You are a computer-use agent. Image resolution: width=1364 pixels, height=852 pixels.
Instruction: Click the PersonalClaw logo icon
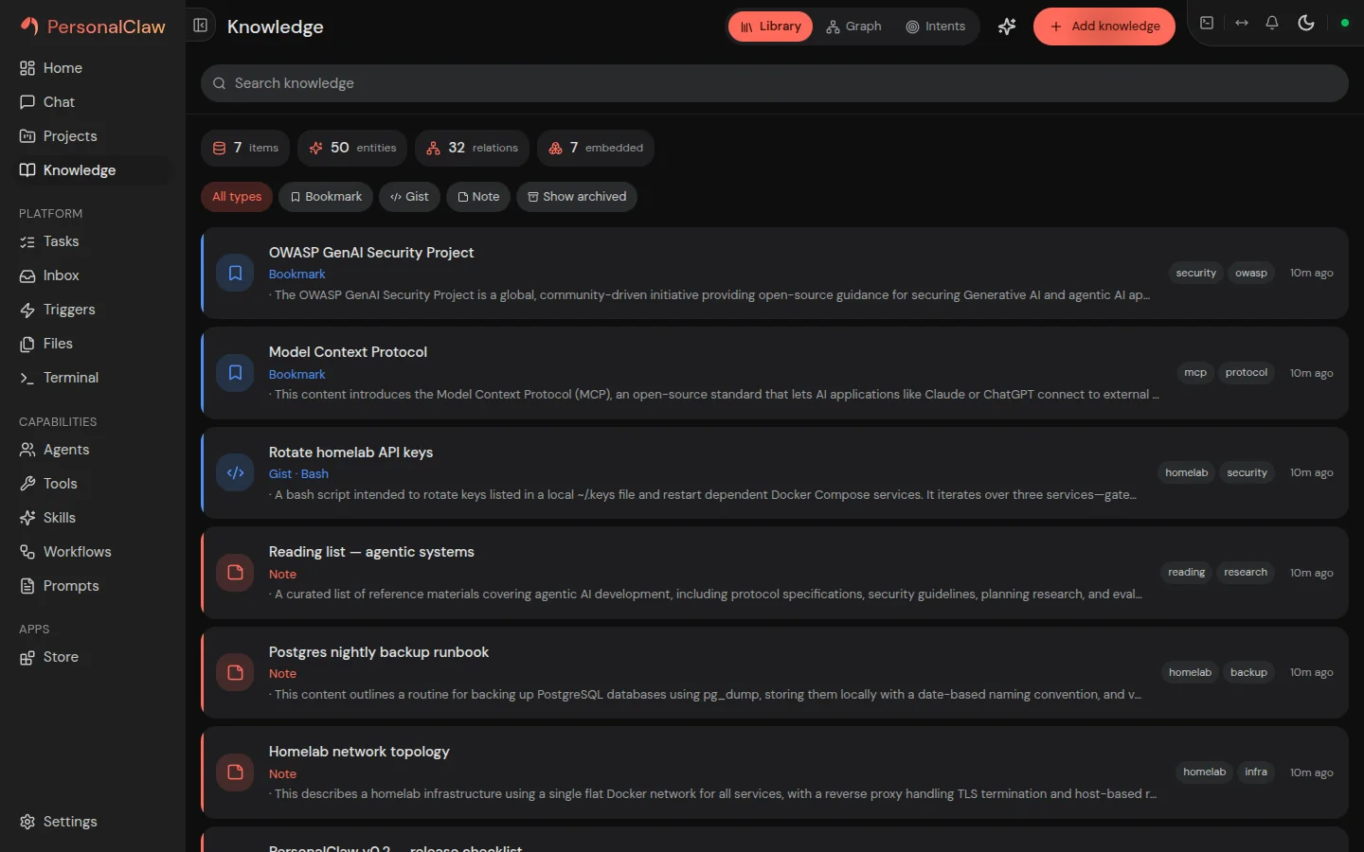30,27
